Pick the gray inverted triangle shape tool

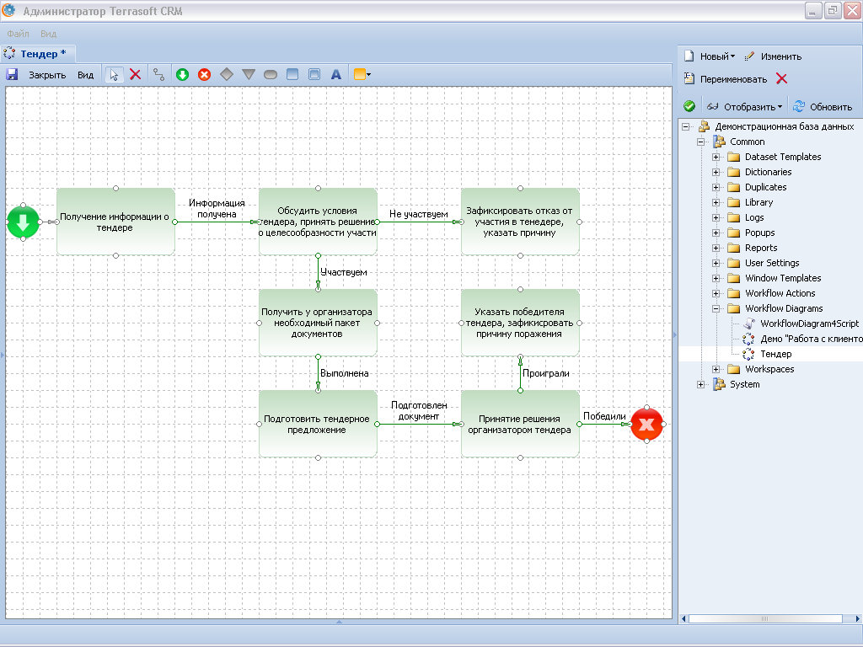[x=249, y=74]
